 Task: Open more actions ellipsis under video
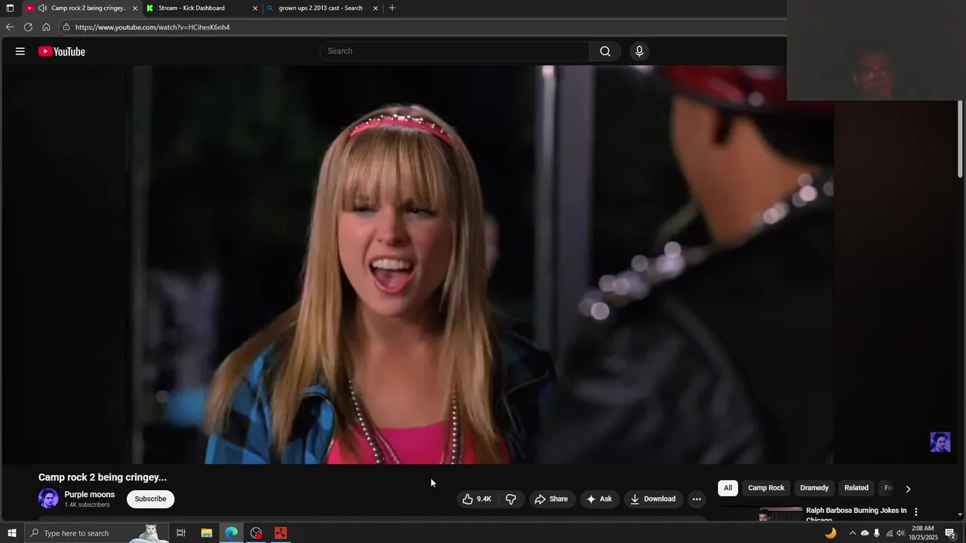click(x=697, y=499)
